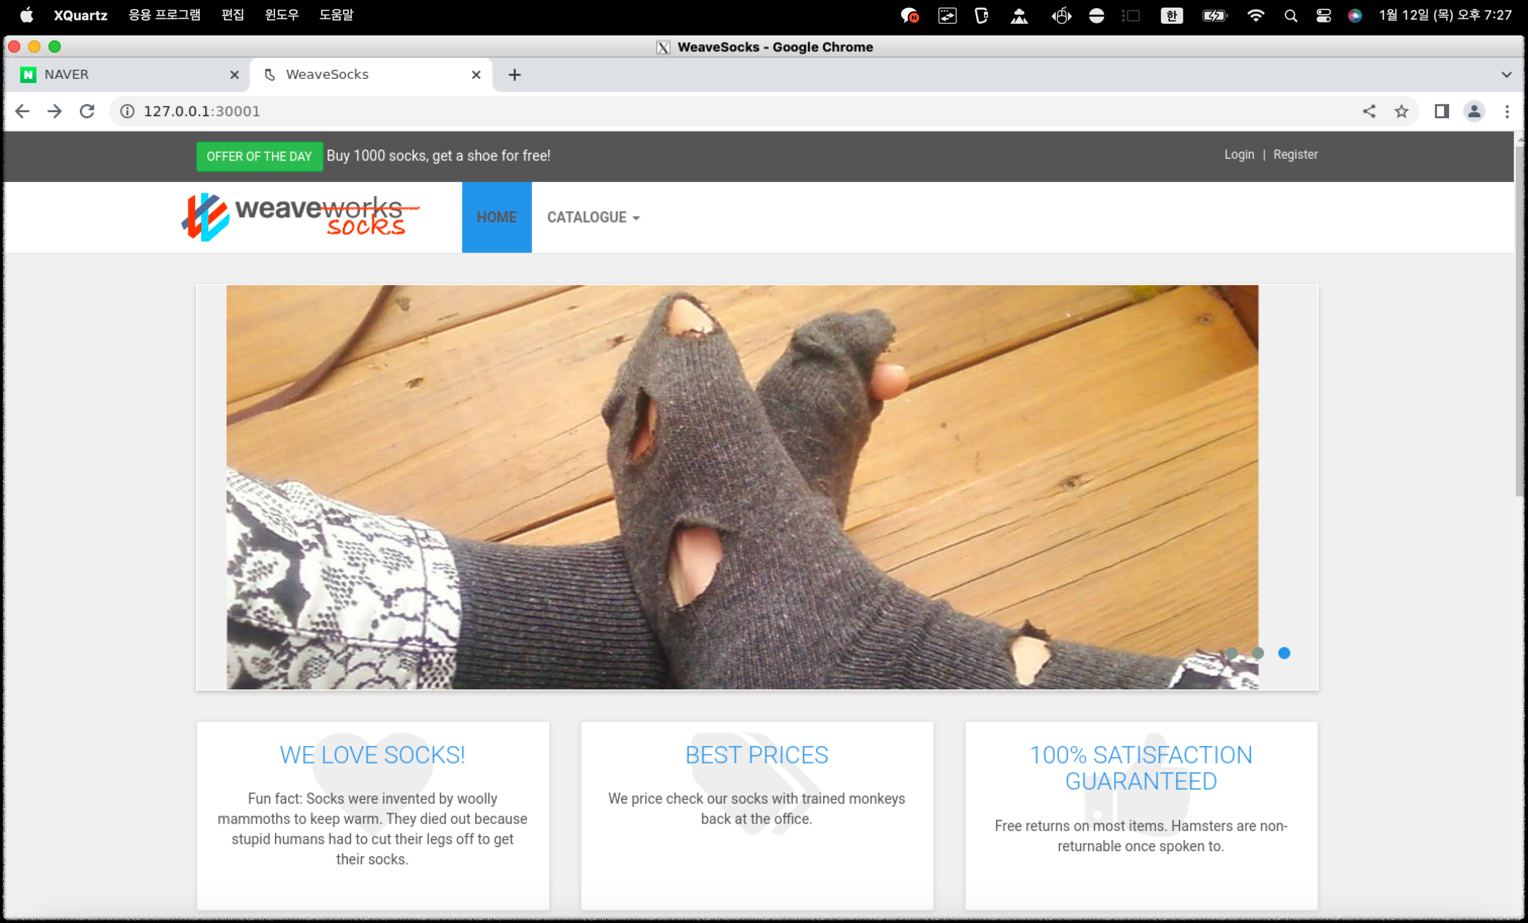Viewport: 1528px width, 923px height.
Task: Open the Chrome profile avatar
Action: (1474, 112)
